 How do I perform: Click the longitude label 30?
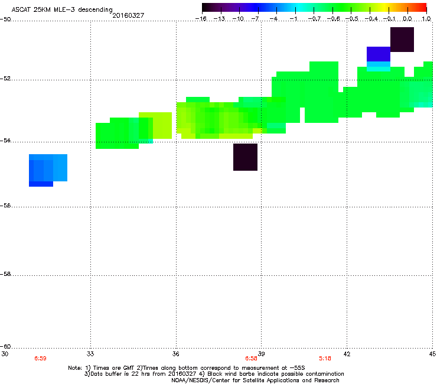pos(5,354)
